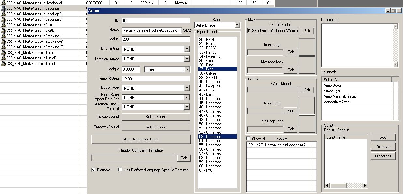Click armor icon beside DX_MAC_MertaAssassinStockings
403x194 pixels.
coord(4,36)
